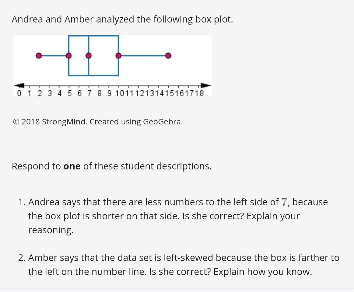
Task: Click the left whisker line
Action: (54, 56)
